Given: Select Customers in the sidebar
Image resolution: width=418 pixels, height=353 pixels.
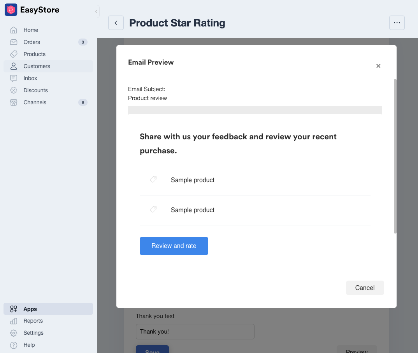Looking at the screenshot, I should (x=48, y=66).
